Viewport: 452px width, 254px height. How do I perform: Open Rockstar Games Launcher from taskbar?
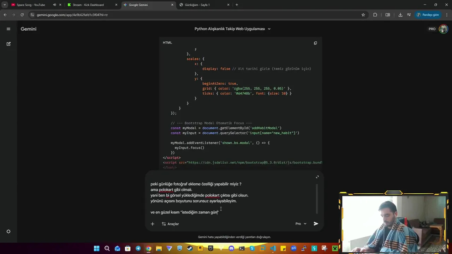pyautogui.click(x=200, y=249)
